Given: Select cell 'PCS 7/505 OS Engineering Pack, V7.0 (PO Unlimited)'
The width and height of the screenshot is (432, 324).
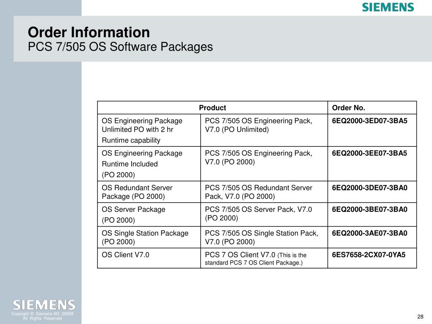Looking at the screenshot, I should [264, 130].
